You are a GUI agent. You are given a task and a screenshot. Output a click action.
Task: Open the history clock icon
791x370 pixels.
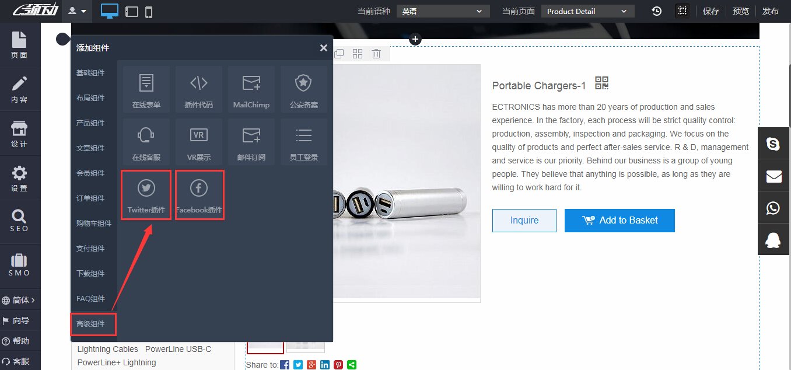click(x=657, y=11)
